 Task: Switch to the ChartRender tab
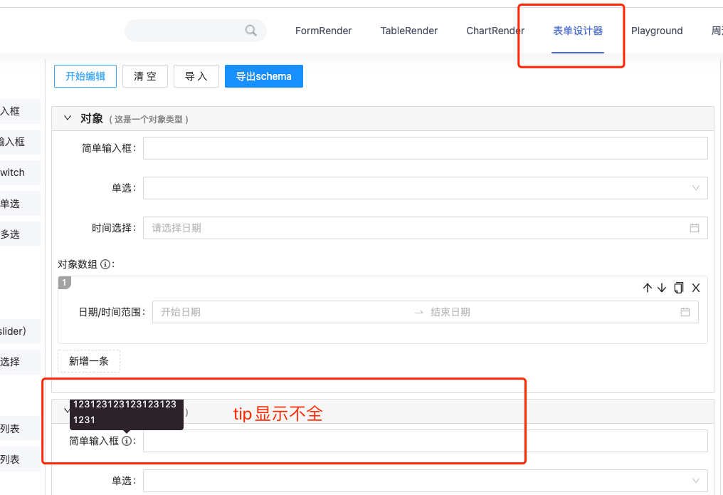[x=495, y=31]
